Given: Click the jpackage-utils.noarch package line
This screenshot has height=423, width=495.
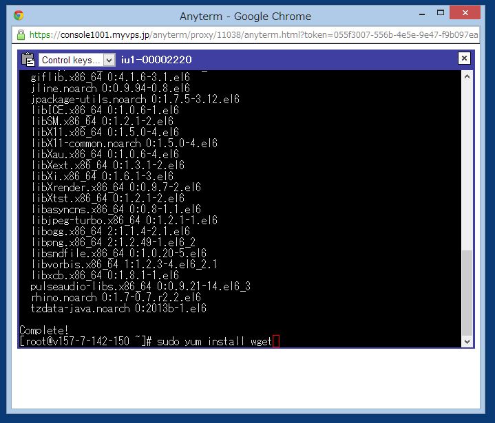Looking at the screenshot, I should pos(135,99).
